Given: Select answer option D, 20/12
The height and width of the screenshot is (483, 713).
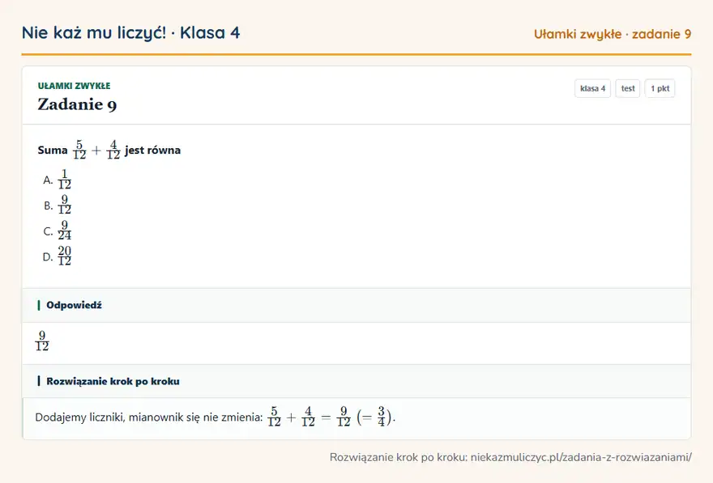Looking at the screenshot, I should pyautogui.click(x=58, y=256).
